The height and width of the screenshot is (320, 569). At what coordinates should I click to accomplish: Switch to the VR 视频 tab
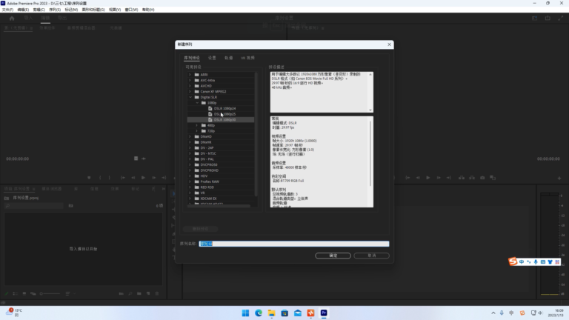(248, 58)
